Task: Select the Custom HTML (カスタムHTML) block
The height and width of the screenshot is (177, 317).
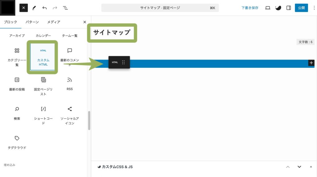Action: [43, 57]
